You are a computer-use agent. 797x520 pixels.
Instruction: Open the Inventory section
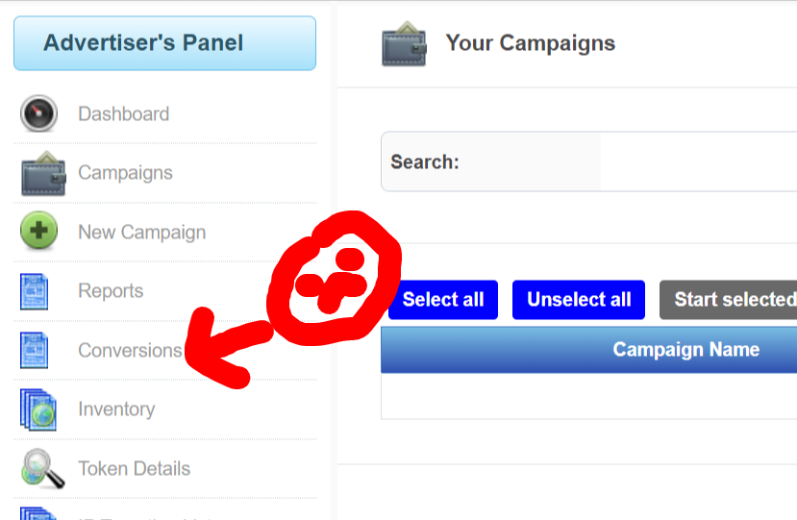[116, 409]
